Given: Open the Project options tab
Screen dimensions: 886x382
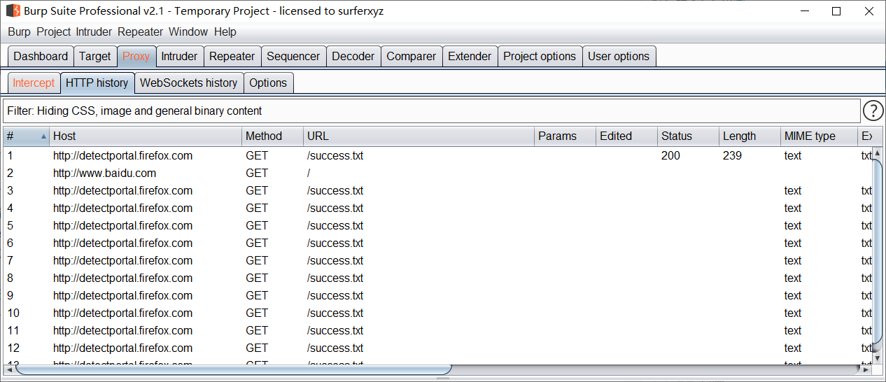Looking at the screenshot, I should click(x=540, y=57).
